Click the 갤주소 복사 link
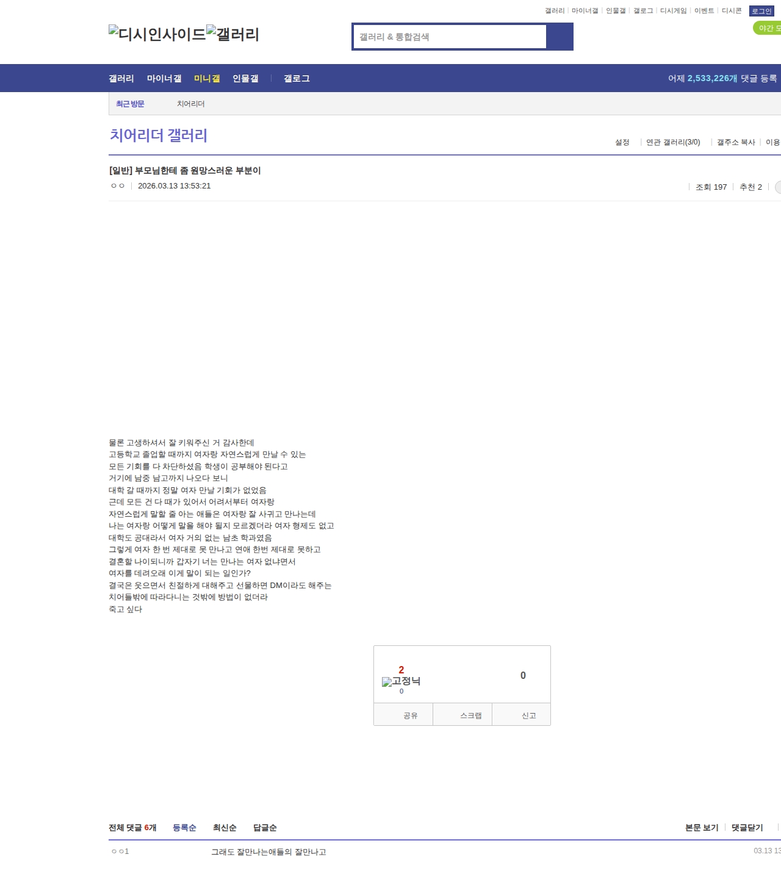Viewport: 781px width, 871px height. tap(736, 142)
